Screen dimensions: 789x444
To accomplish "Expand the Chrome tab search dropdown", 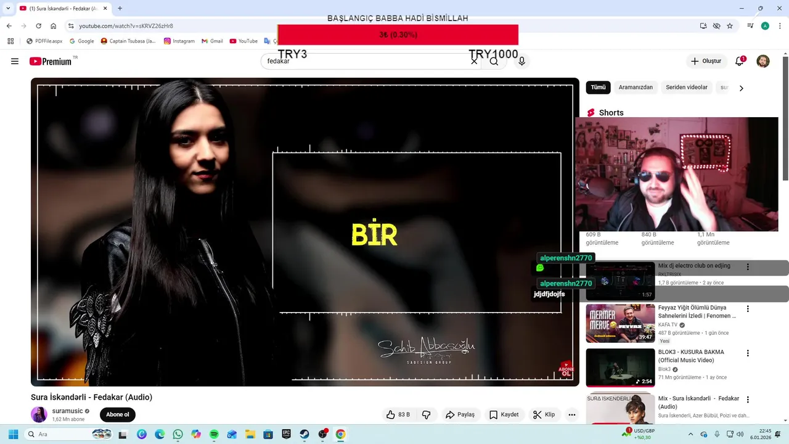I will coord(8,8).
